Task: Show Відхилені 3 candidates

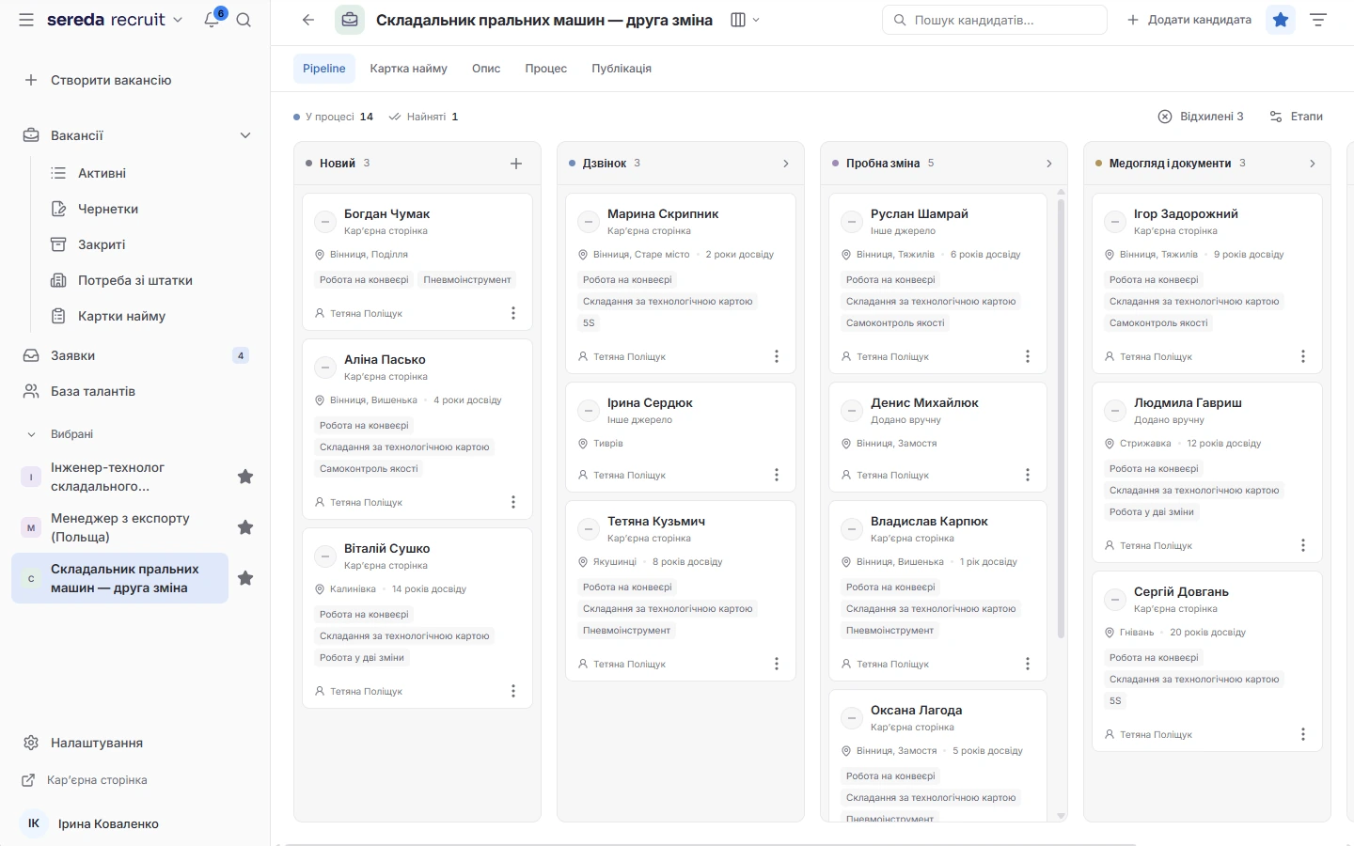Action: click(x=1201, y=117)
